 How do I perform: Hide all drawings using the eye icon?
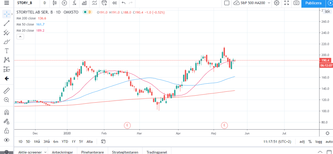tap(7, 140)
